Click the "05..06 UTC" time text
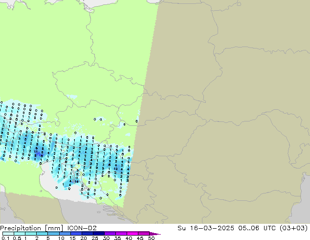The height and width of the screenshot is (240, 310). 257,228
